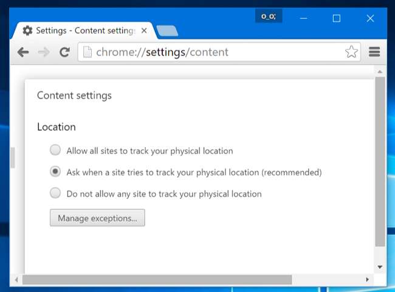Open a new tab
395x292 pixels.
tap(167, 30)
